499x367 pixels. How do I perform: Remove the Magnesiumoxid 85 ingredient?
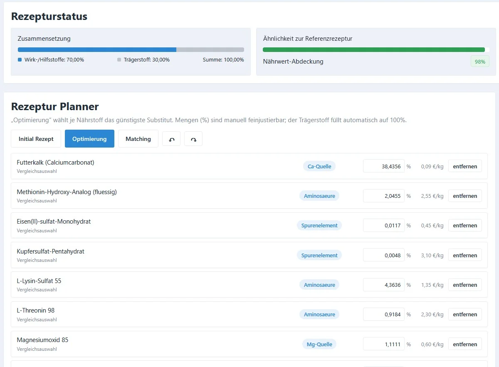click(465, 344)
